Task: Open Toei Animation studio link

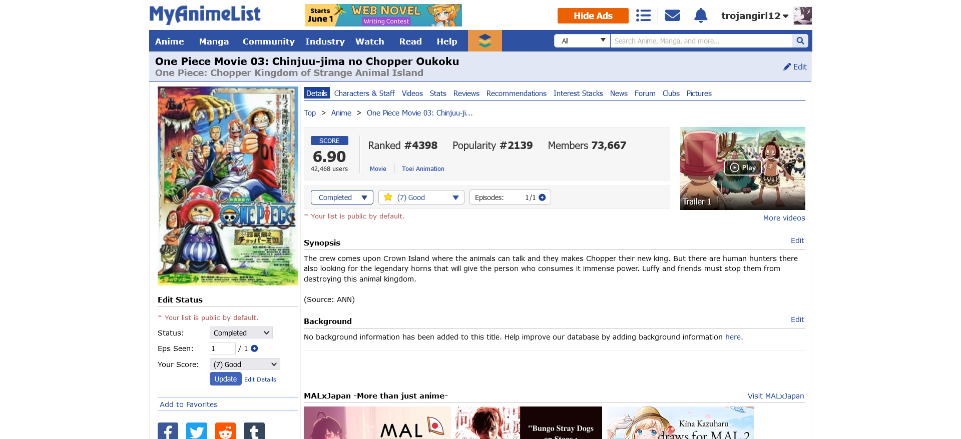Action: (x=423, y=169)
